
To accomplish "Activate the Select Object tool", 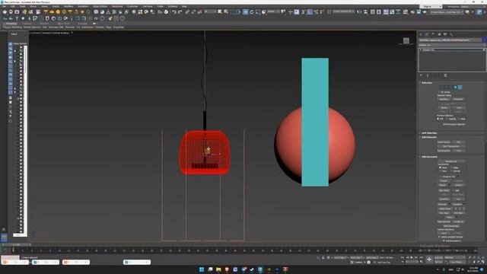I will 219,12.
